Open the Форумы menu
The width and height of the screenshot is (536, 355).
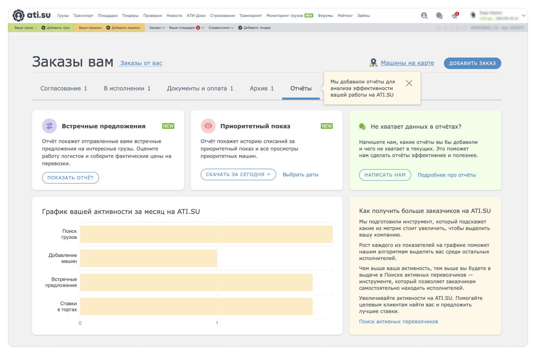(x=325, y=16)
